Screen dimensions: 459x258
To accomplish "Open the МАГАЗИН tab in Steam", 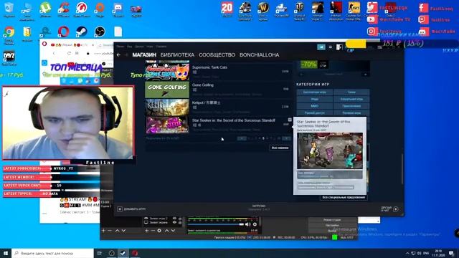I will [x=144, y=54].
